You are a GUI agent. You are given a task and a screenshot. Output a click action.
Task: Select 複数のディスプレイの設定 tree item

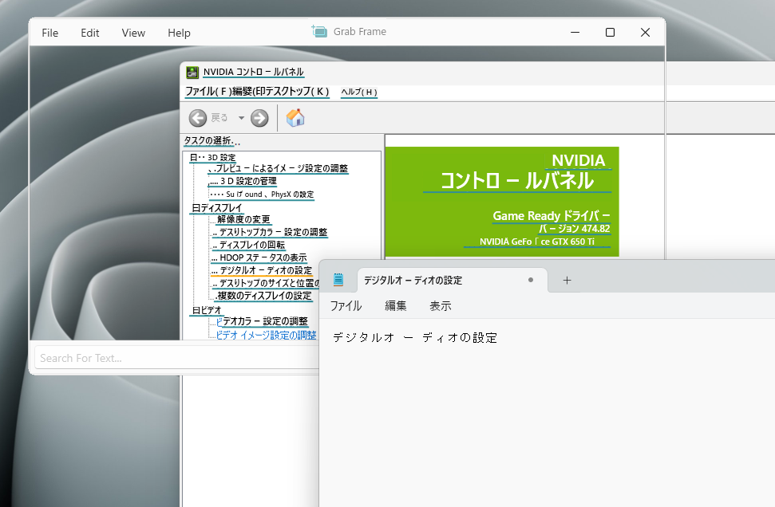pos(264,296)
